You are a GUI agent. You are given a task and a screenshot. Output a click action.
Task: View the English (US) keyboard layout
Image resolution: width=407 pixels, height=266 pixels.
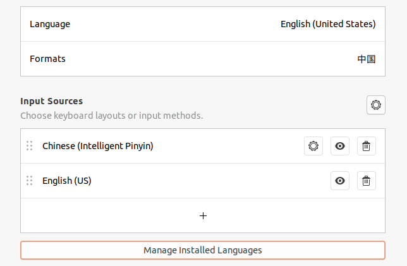coord(340,181)
